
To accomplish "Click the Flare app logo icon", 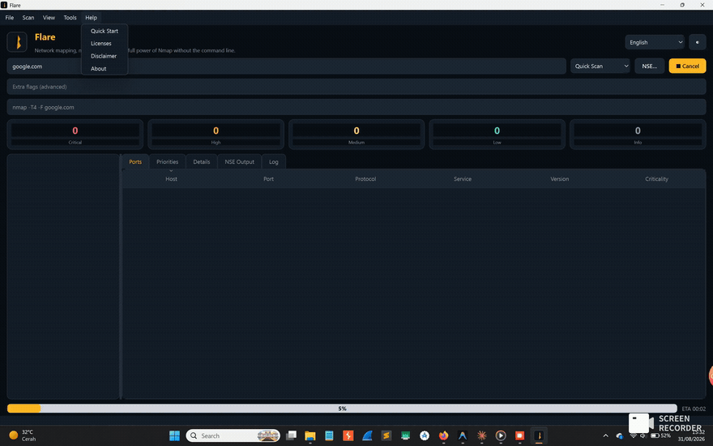I will pos(17,42).
